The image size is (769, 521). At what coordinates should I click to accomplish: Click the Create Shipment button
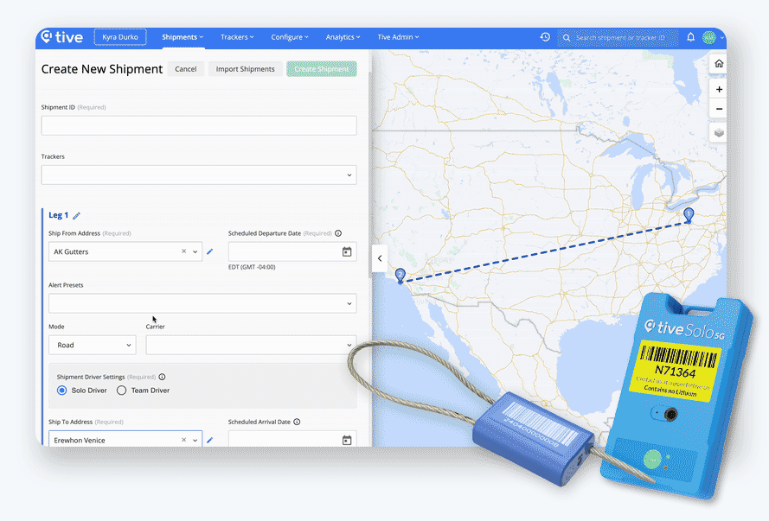[322, 69]
